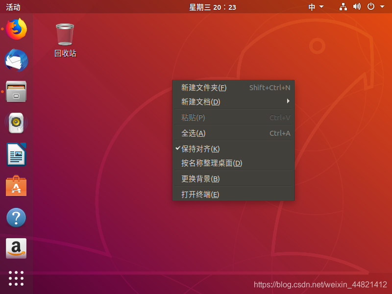Choose 新建文件夹(F) menu entry

[x=233, y=88]
